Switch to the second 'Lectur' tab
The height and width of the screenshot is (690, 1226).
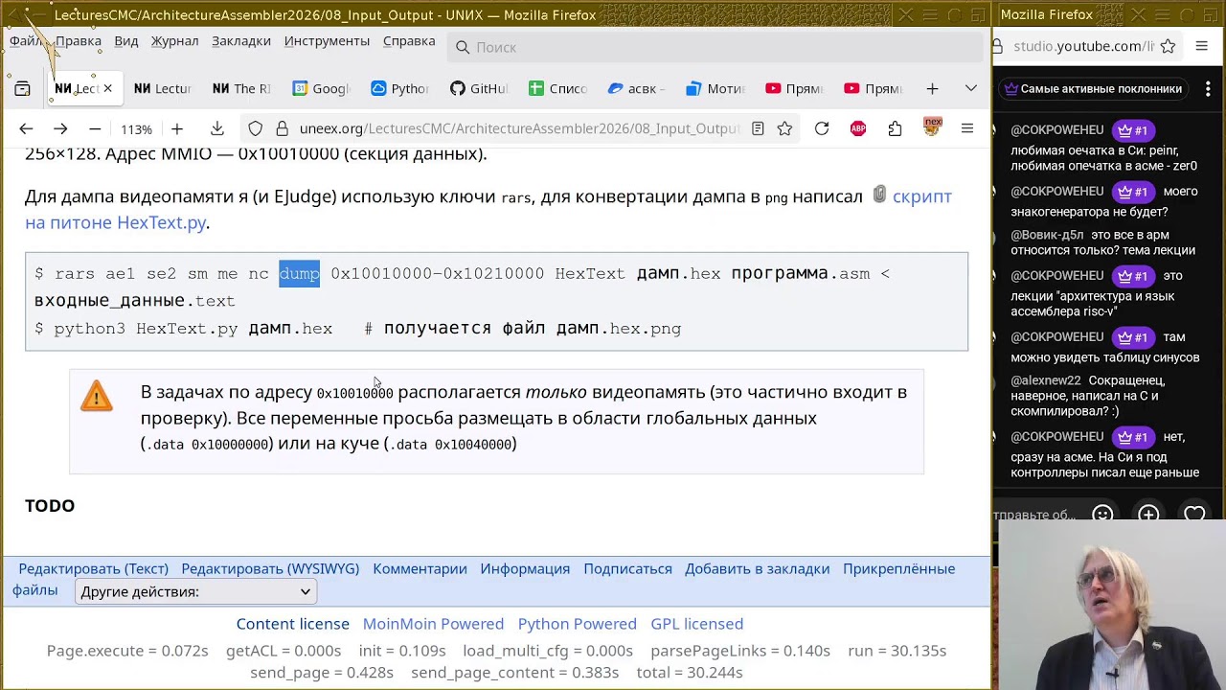[x=163, y=88]
